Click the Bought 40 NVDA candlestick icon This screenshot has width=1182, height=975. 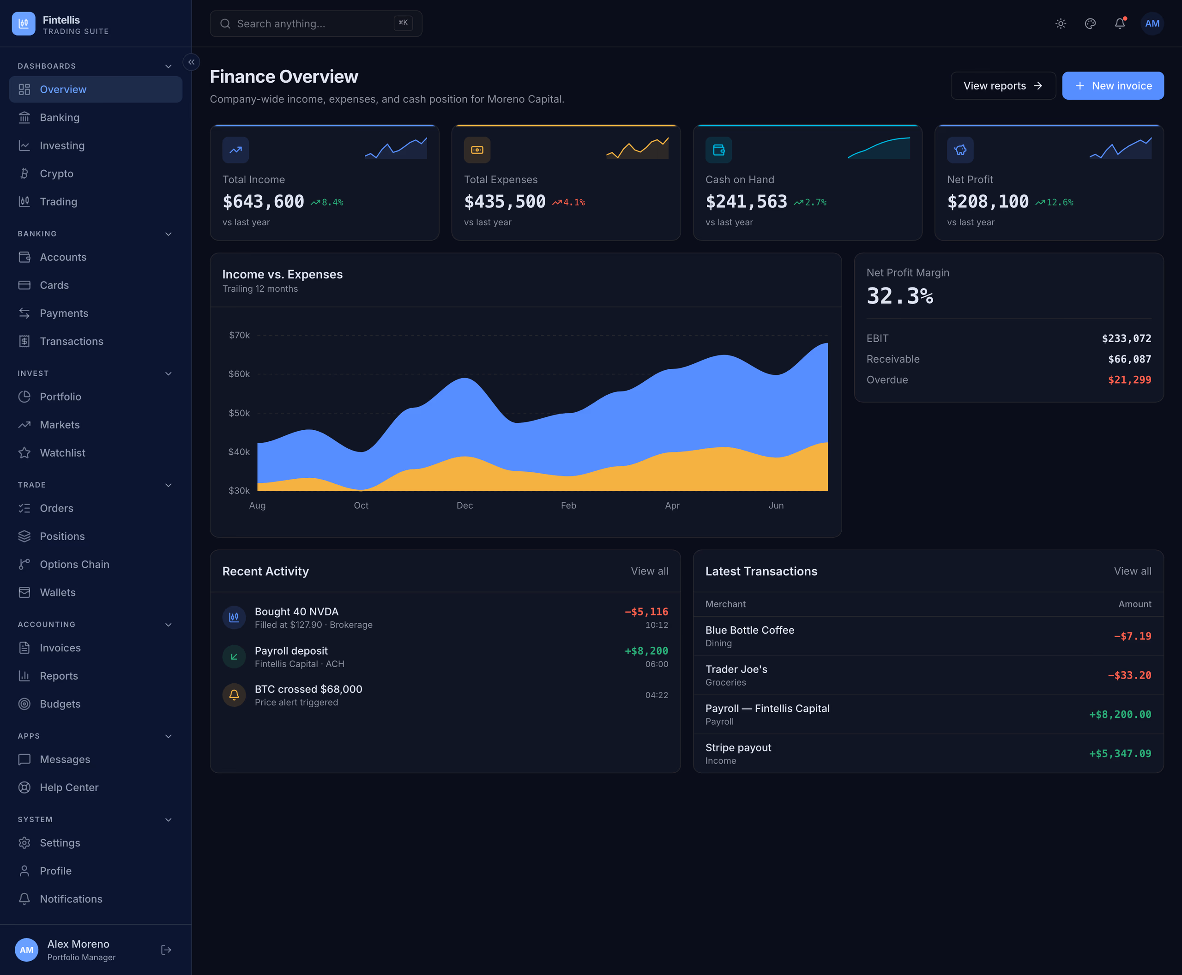(x=234, y=617)
